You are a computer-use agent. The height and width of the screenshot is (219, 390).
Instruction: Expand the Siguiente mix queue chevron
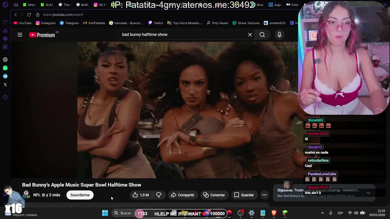368,193
